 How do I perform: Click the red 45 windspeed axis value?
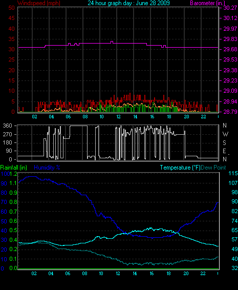pyautogui.click(x=11, y=18)
